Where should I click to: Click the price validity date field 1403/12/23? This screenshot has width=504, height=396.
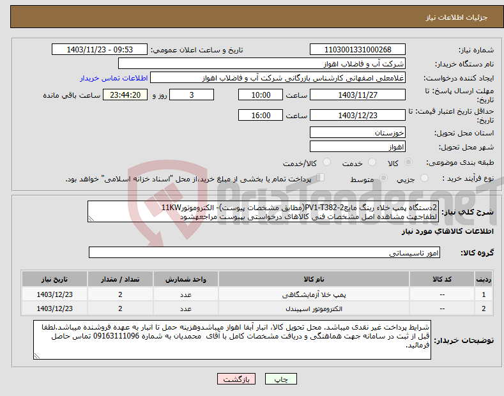tap(358, 116)
